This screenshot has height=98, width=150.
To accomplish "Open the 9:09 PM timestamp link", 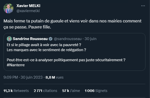I will [x=11, y=77].
